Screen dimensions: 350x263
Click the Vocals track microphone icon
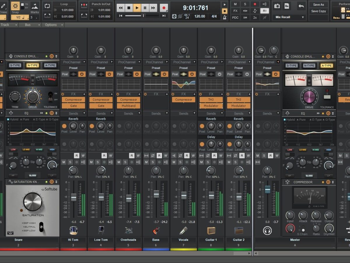pyautogui.click(x=183, y=231)
